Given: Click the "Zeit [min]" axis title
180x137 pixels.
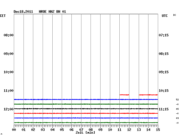Looking at the screenshot, I should 85,133.
